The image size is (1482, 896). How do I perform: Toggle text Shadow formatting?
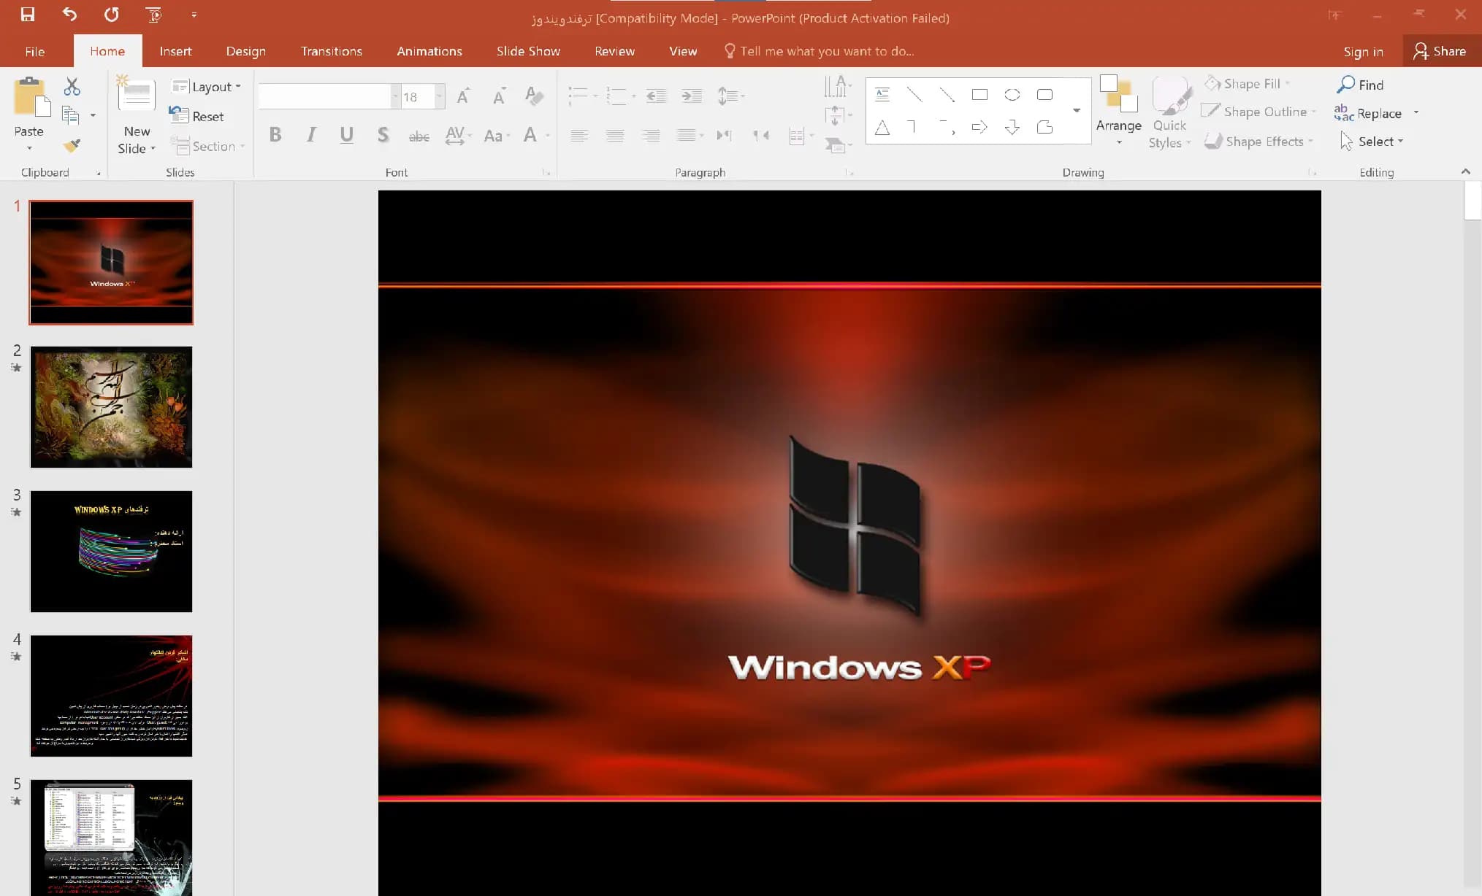pos(383,135)
